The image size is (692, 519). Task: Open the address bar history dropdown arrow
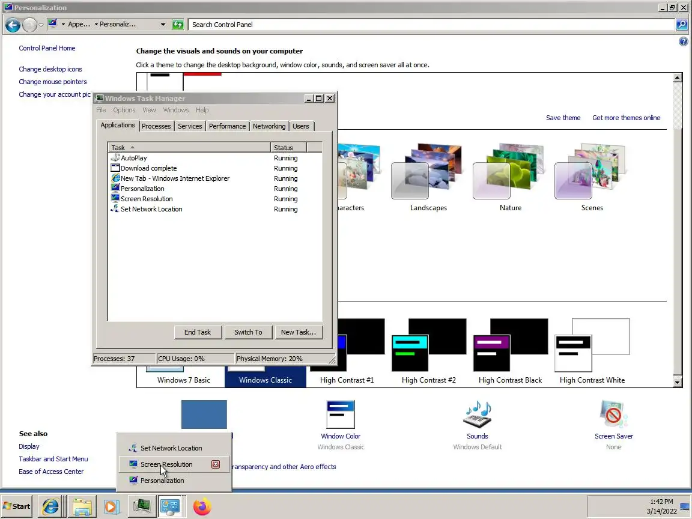tap(163, 25)
